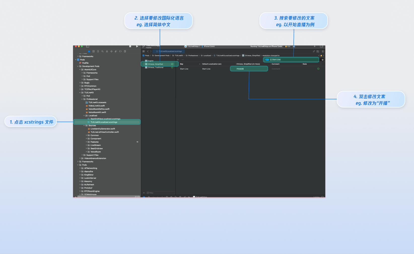Open the filter scope dropdown in search field
This screenshot has height=254, width=414.
click(x=267, y=60)
